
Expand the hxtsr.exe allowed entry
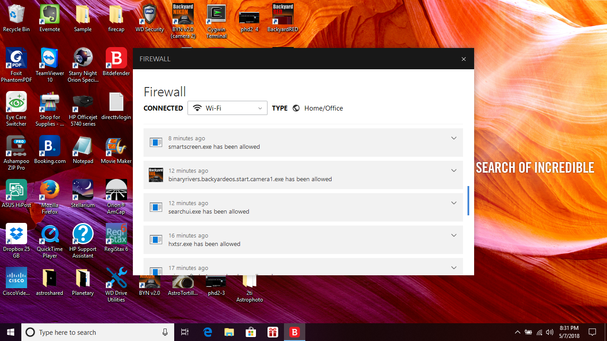click(x=454, y=235)
